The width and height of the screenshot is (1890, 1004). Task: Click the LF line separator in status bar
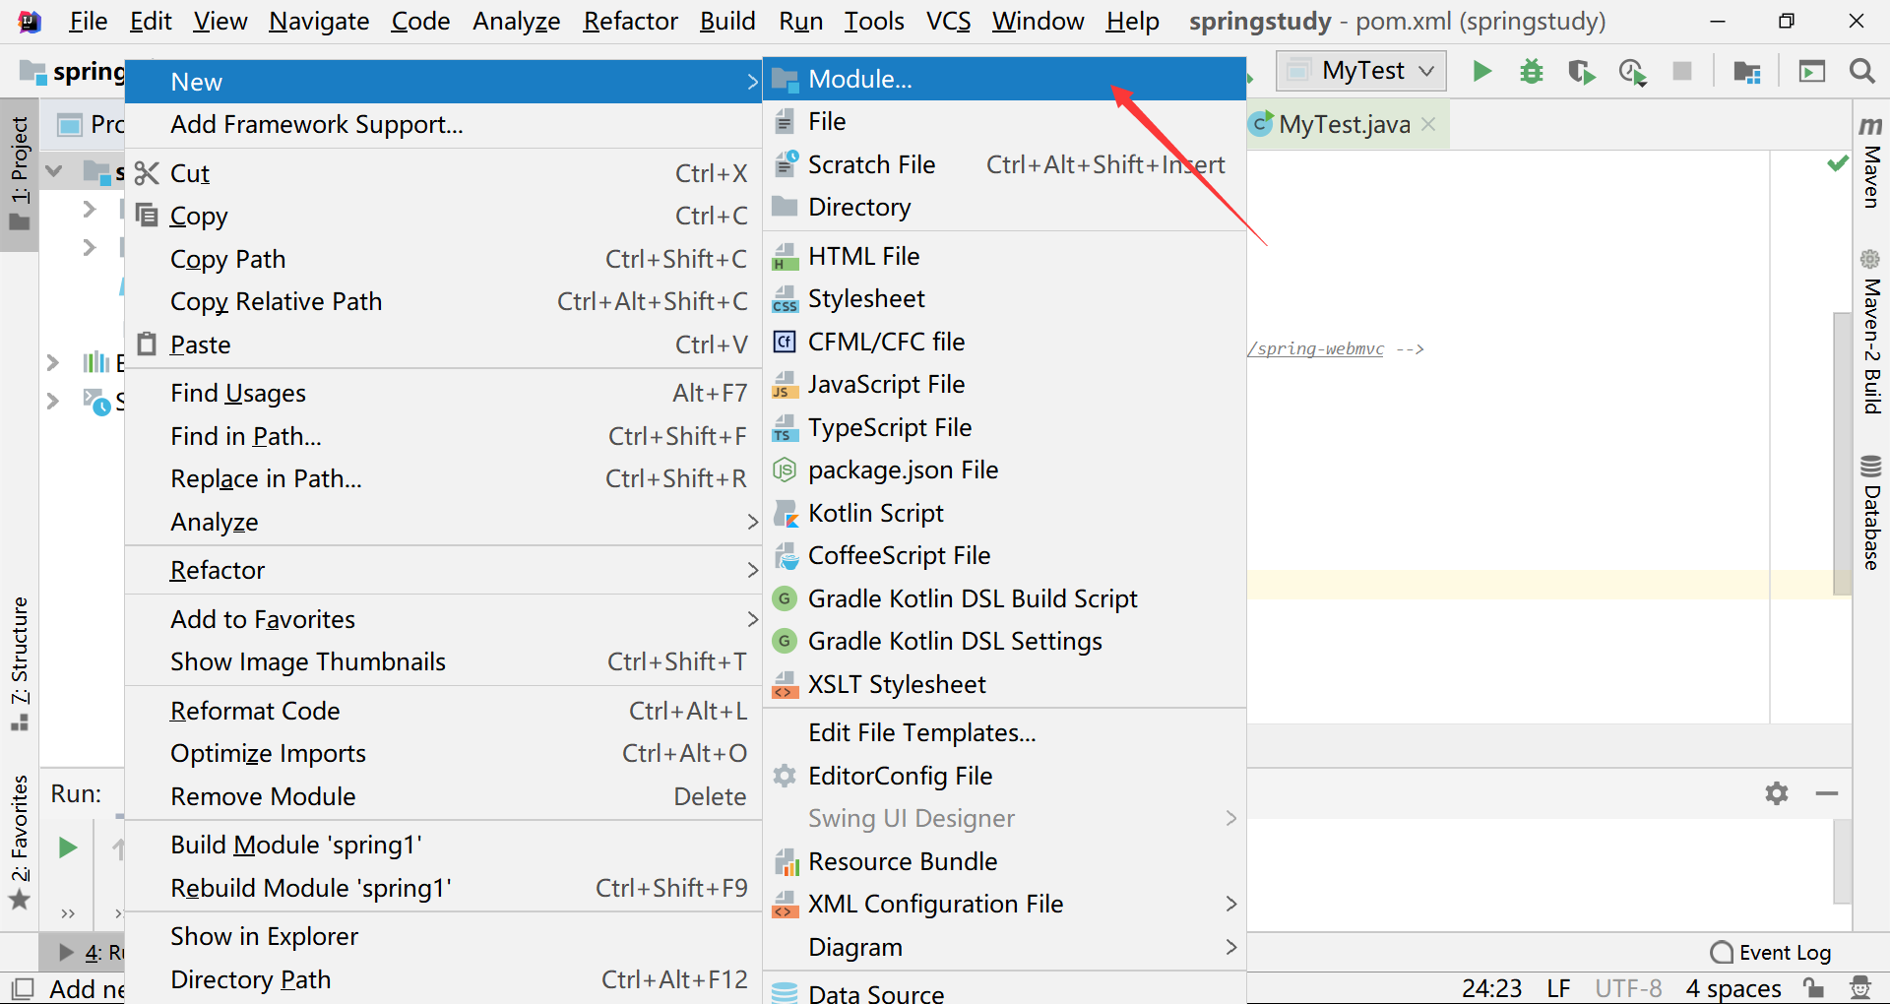point(1558,987)
